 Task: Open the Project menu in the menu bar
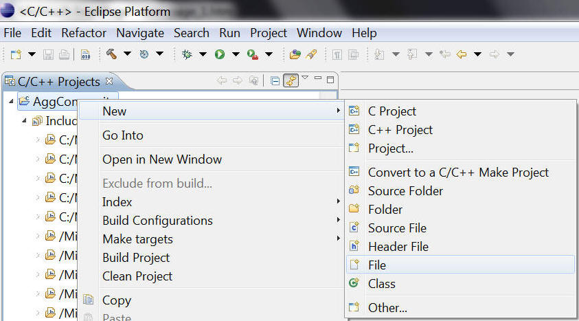[269, 33]
